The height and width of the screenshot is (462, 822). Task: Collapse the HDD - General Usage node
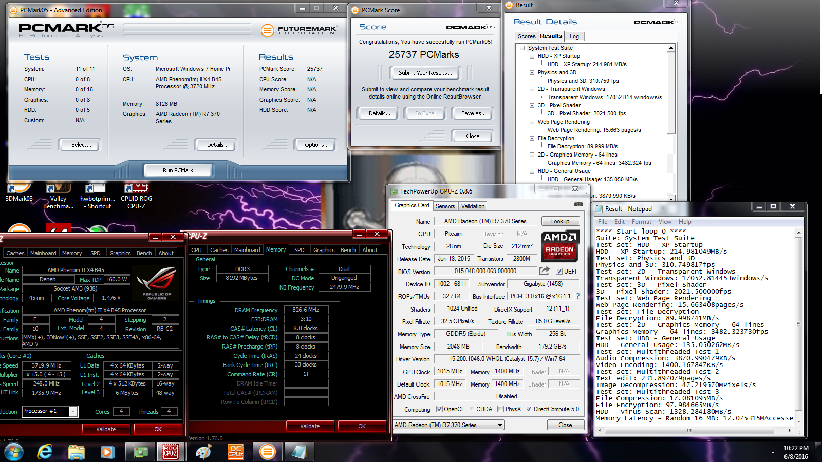pos(532,171)
